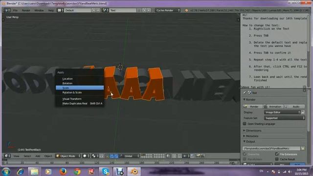Select Rotation & Scale in Apply menu
Image resolution: width=313 pixels, height=176 pixels.
pyautogui.click(x=80, y=92)
